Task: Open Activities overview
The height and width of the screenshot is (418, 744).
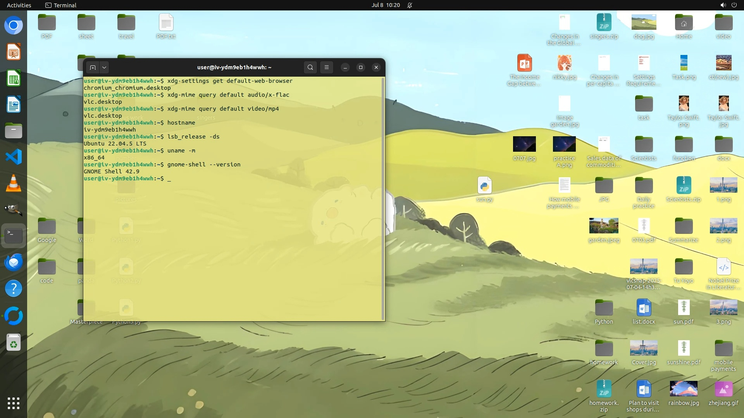Action: point(19,5)
